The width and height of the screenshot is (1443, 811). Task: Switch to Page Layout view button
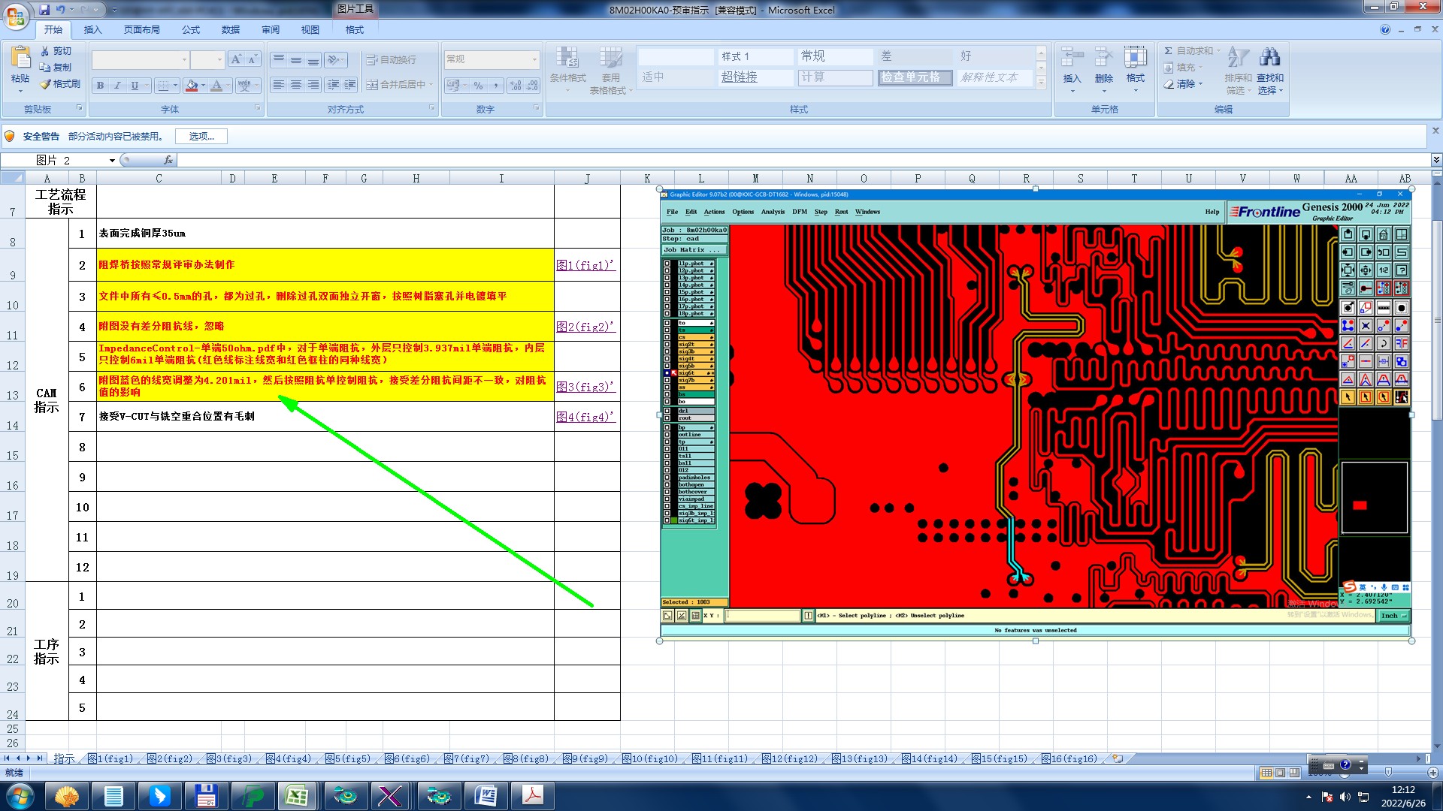pos(1280,773)
